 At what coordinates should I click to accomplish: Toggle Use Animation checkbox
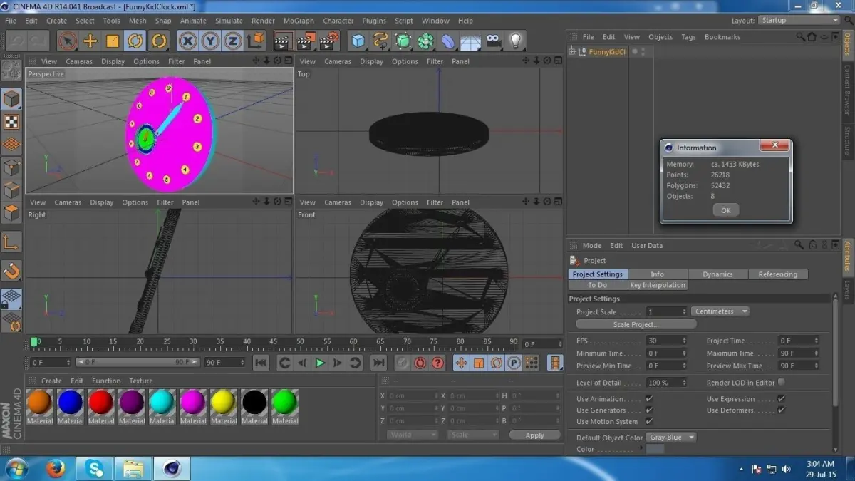coord(649,399)
